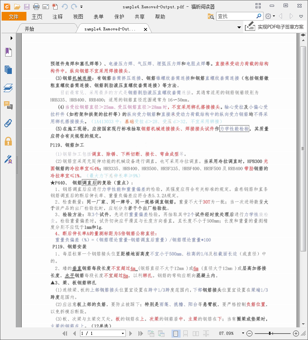This screenshot has width=308, height=340.
Task: Click the vertical scrollbar up arrow
Action: click(x=303, y=40)
